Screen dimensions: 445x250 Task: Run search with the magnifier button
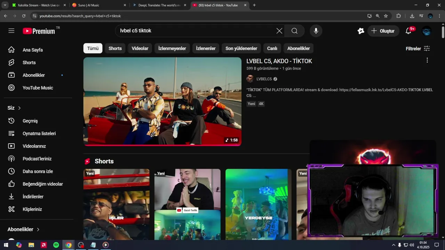[294, 31]
